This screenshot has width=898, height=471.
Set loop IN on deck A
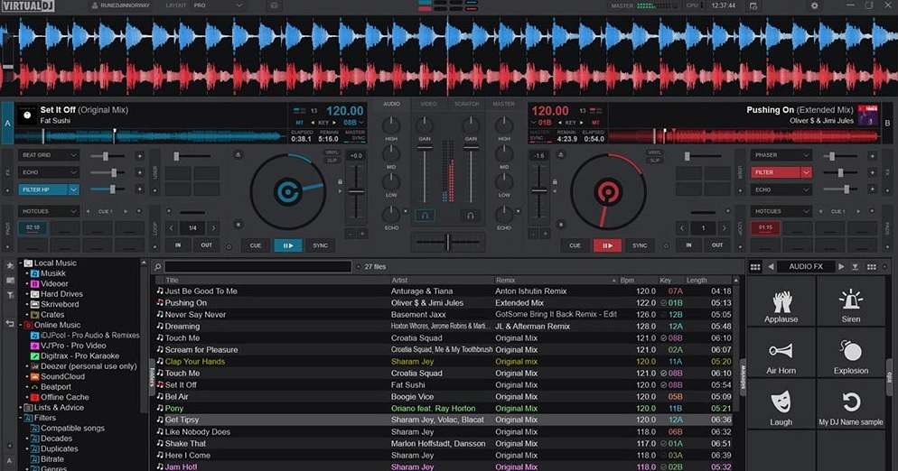[x=178, y=245]
